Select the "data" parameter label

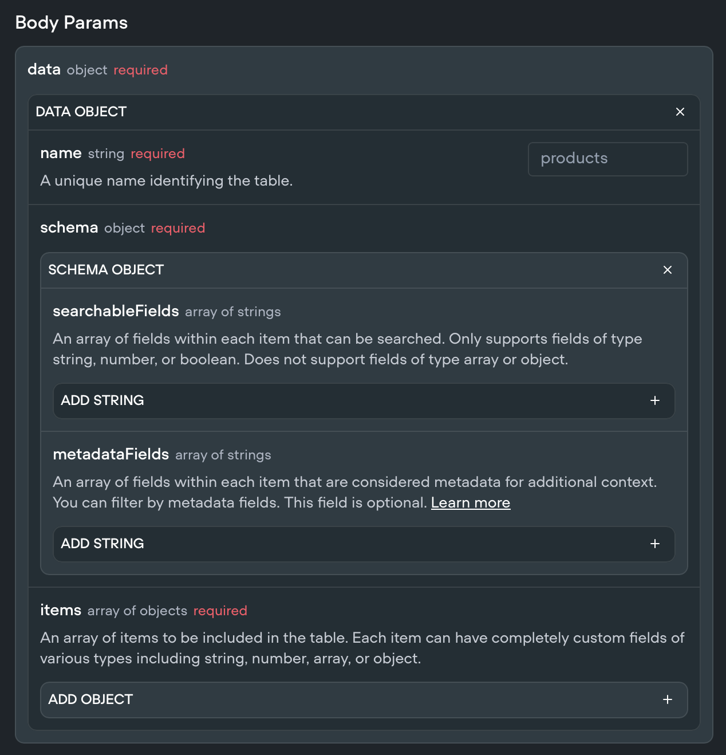[44, 69]
